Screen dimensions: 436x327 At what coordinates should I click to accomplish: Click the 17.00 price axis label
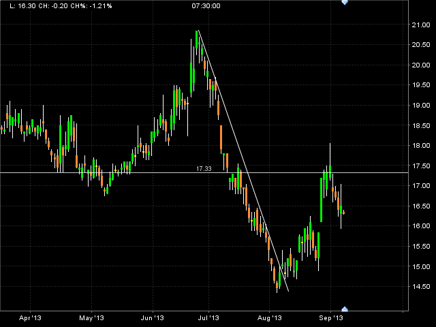pyautogui.click(x=421, y=186)
